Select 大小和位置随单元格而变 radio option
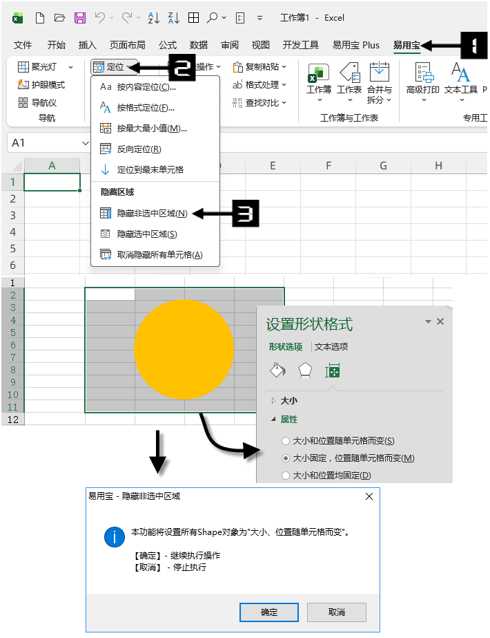The height and width of the screenshot is (638, 490). click(x=286, y=441)
